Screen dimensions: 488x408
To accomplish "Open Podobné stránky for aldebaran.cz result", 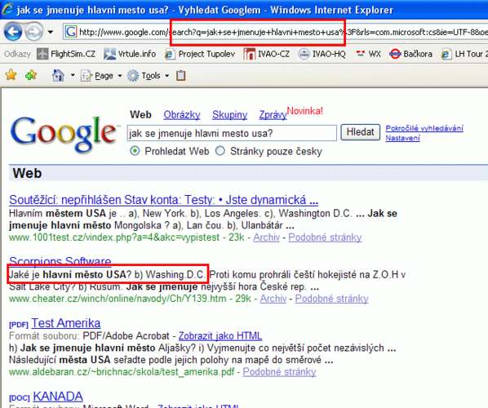I will (x=279, y=372).
